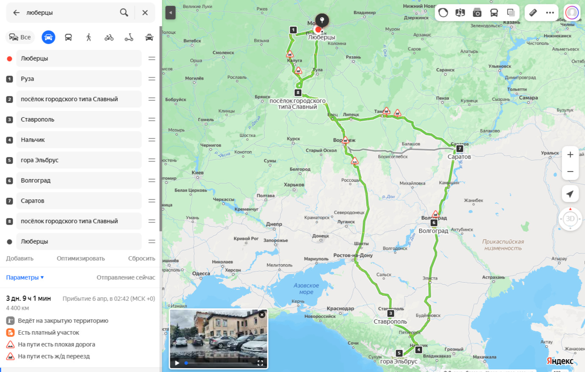This screenshot has width=585, height=372.
Task: Select all transport modes 'Все'
Action: [20, 37]
